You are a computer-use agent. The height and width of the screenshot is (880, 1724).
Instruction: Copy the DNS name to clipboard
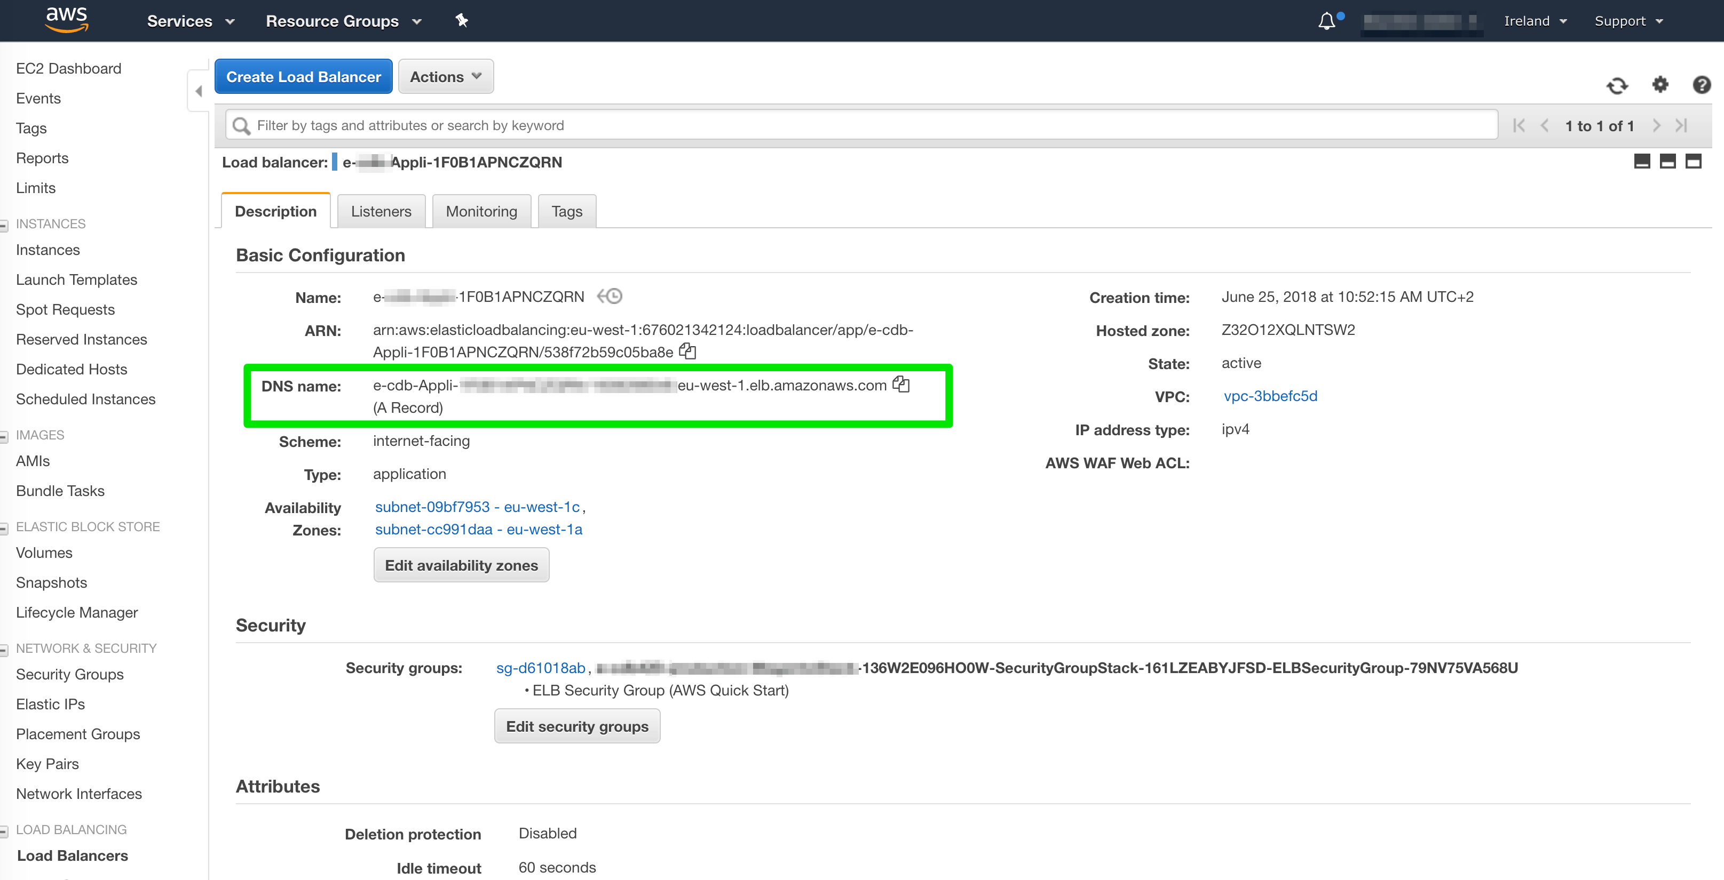click(901, 385)
